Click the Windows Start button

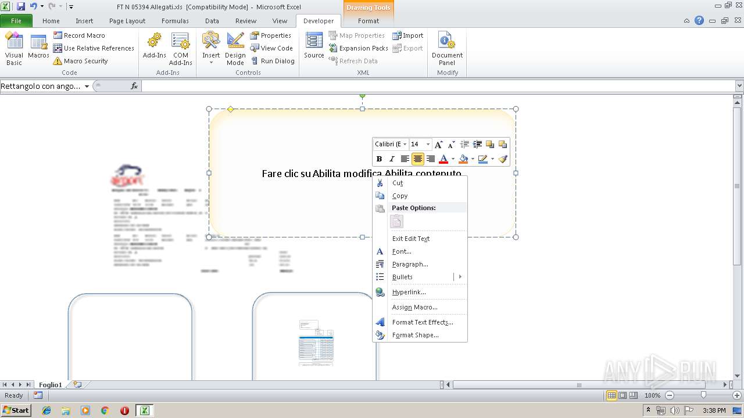tap(16, 410)
